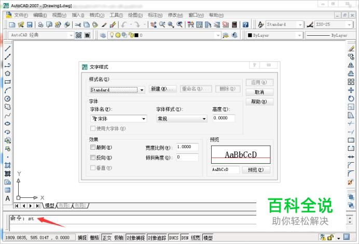Open the 绘图 Draw menu

[135, 15]
